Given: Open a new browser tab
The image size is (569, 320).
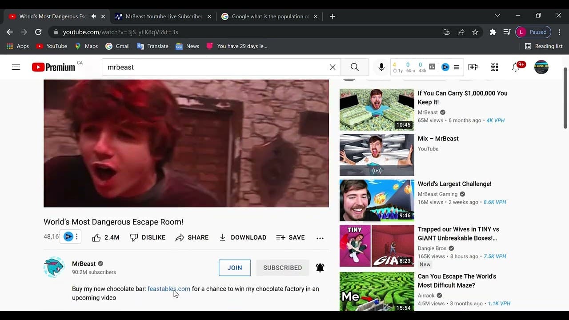Looking at the screenshot, I should coord(333,16).
